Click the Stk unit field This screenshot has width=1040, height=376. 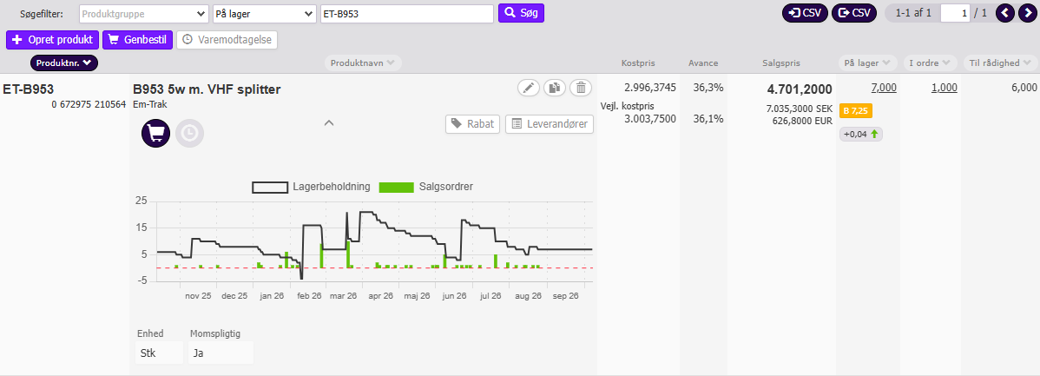[159, 353]
